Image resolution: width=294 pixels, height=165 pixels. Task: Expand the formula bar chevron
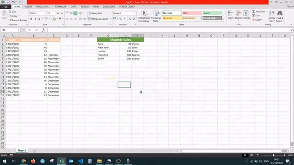(x=291, y=30)
